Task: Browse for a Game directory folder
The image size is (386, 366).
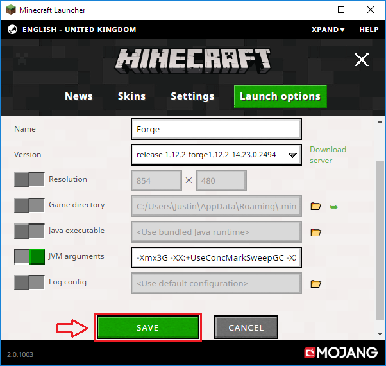Action: tap(316, 206)
